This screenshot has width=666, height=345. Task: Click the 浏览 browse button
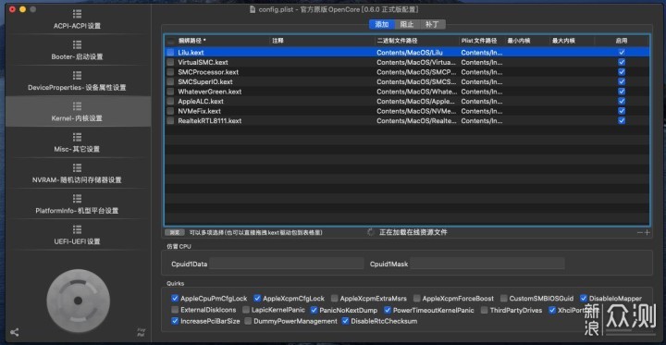click(175, 232)
